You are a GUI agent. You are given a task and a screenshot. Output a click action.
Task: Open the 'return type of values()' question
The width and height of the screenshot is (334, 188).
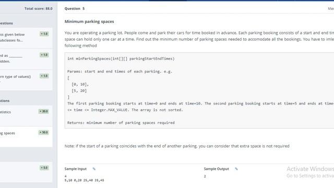[26, 80]
